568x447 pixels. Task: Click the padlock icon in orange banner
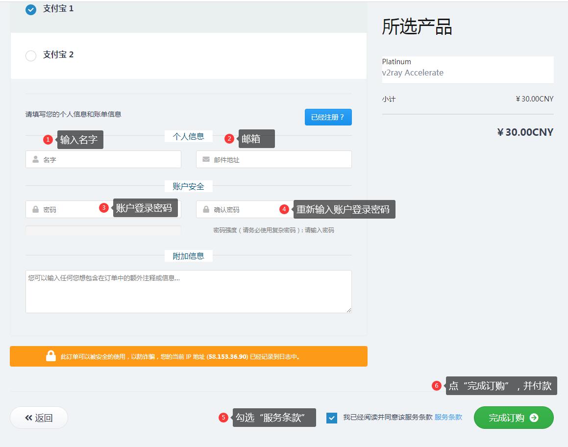51,356
